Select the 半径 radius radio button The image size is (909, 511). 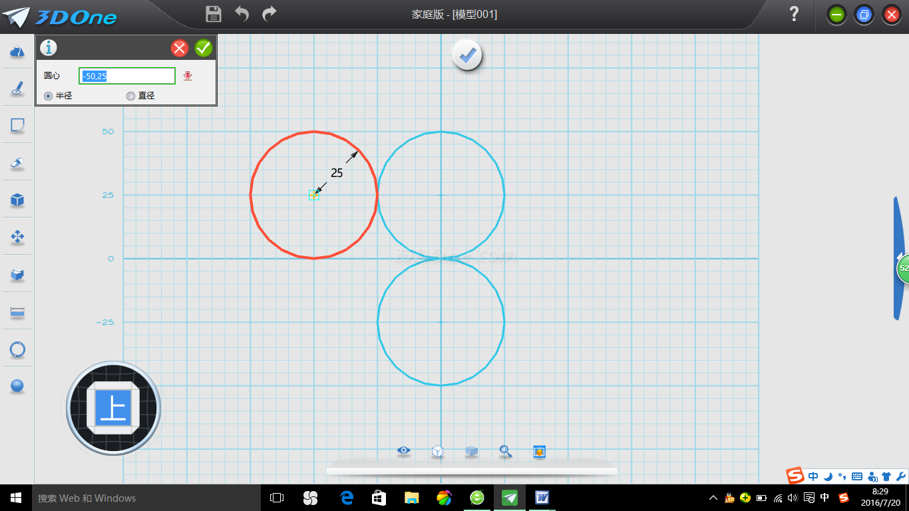pos(48,96)
